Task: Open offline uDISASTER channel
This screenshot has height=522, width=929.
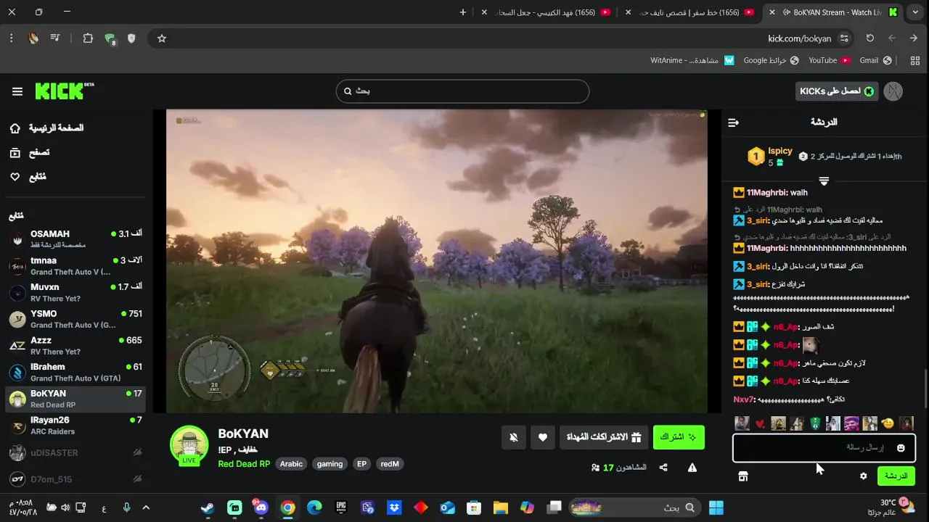Action: pyautogui.click(x=75, y=452)
